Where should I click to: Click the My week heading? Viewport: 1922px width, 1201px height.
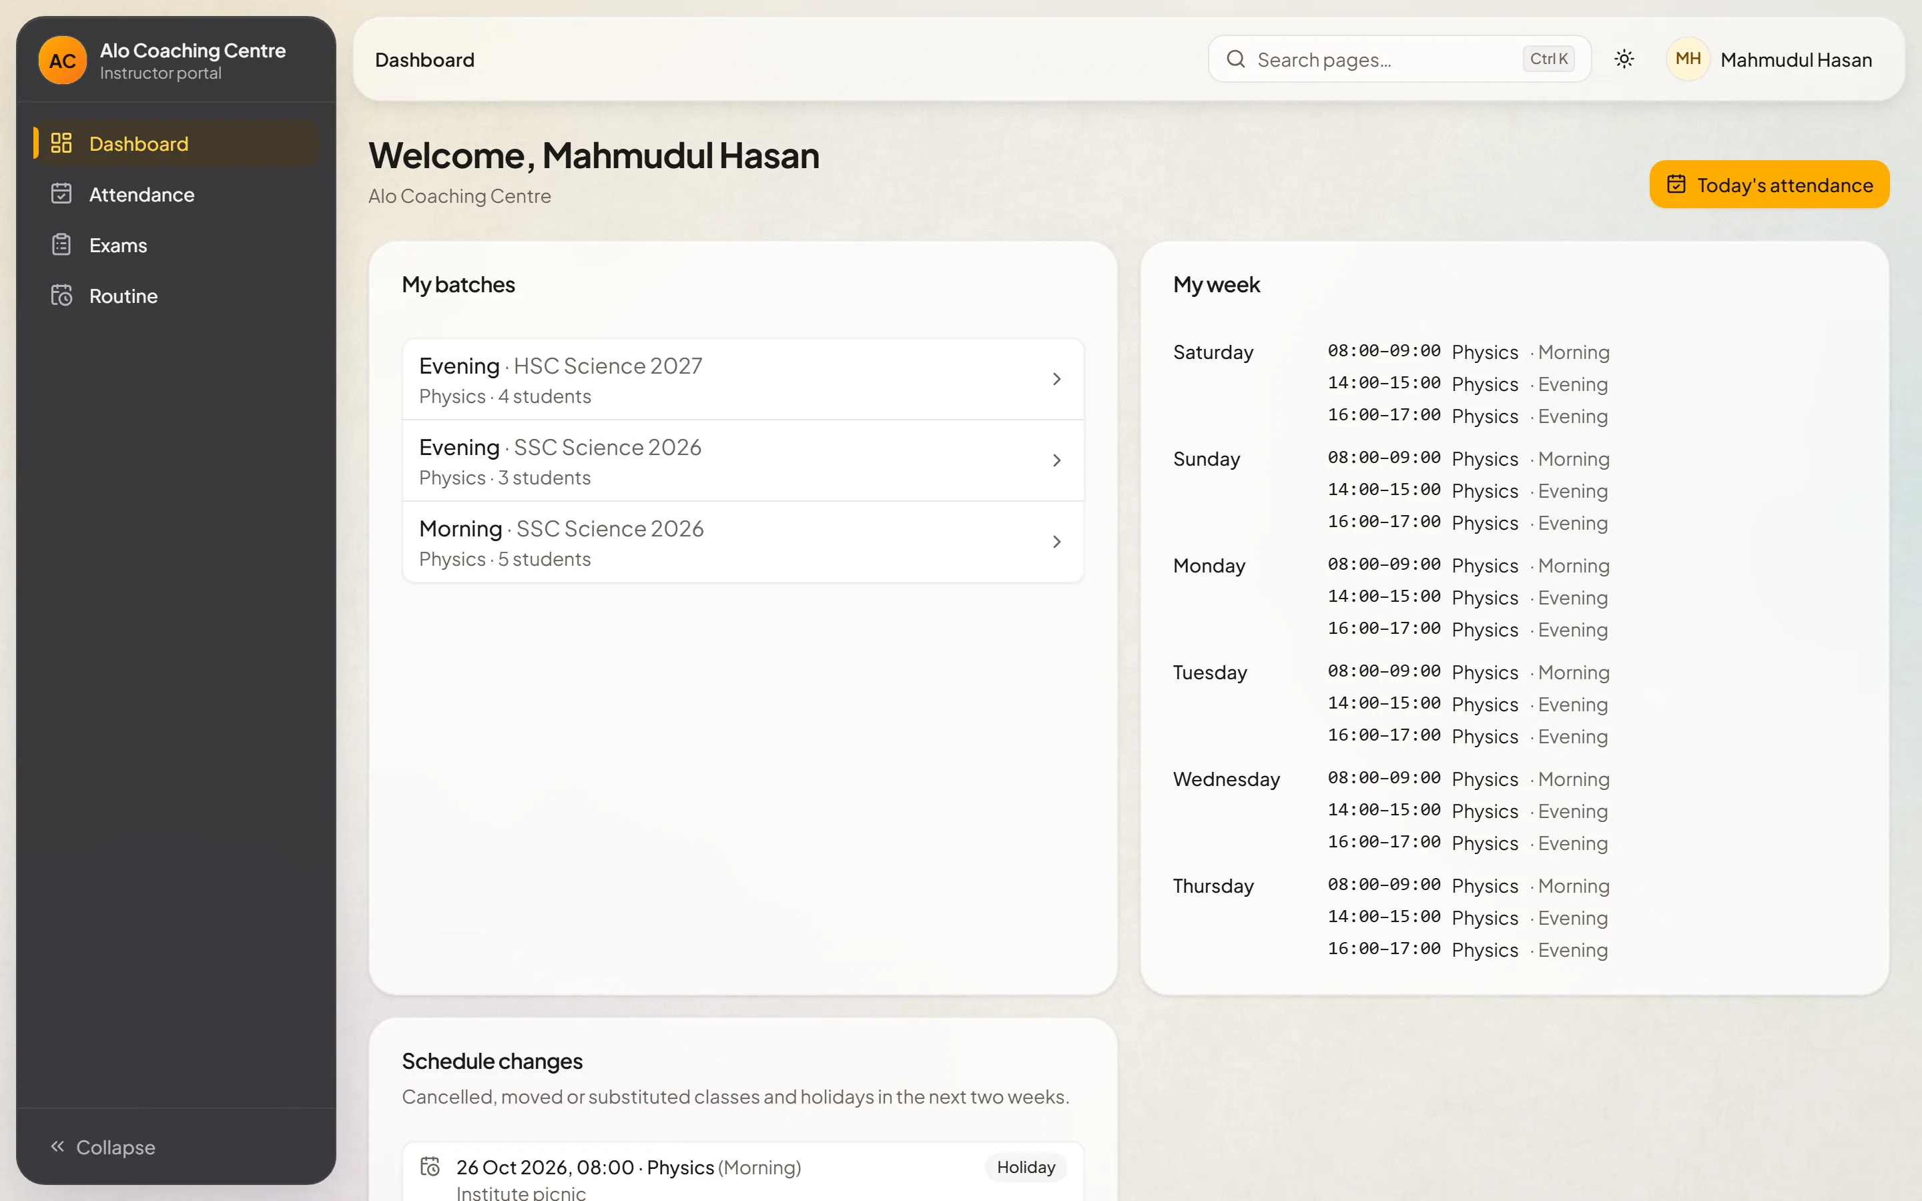(1216, 284)
